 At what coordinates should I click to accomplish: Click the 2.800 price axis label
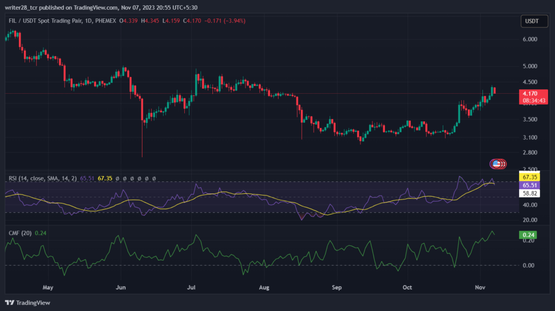(530, 153)
